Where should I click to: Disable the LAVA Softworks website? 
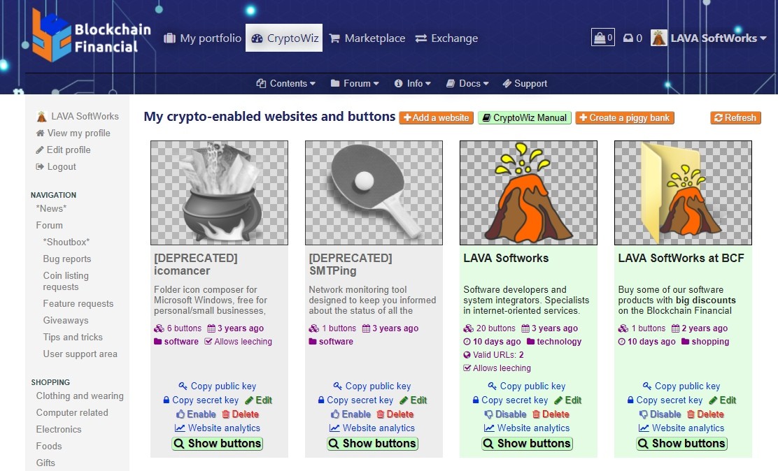505,414
